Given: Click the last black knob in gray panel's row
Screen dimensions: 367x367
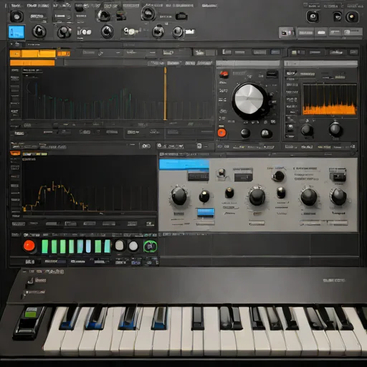Looking at the screenshot, I should pos(338,196).
